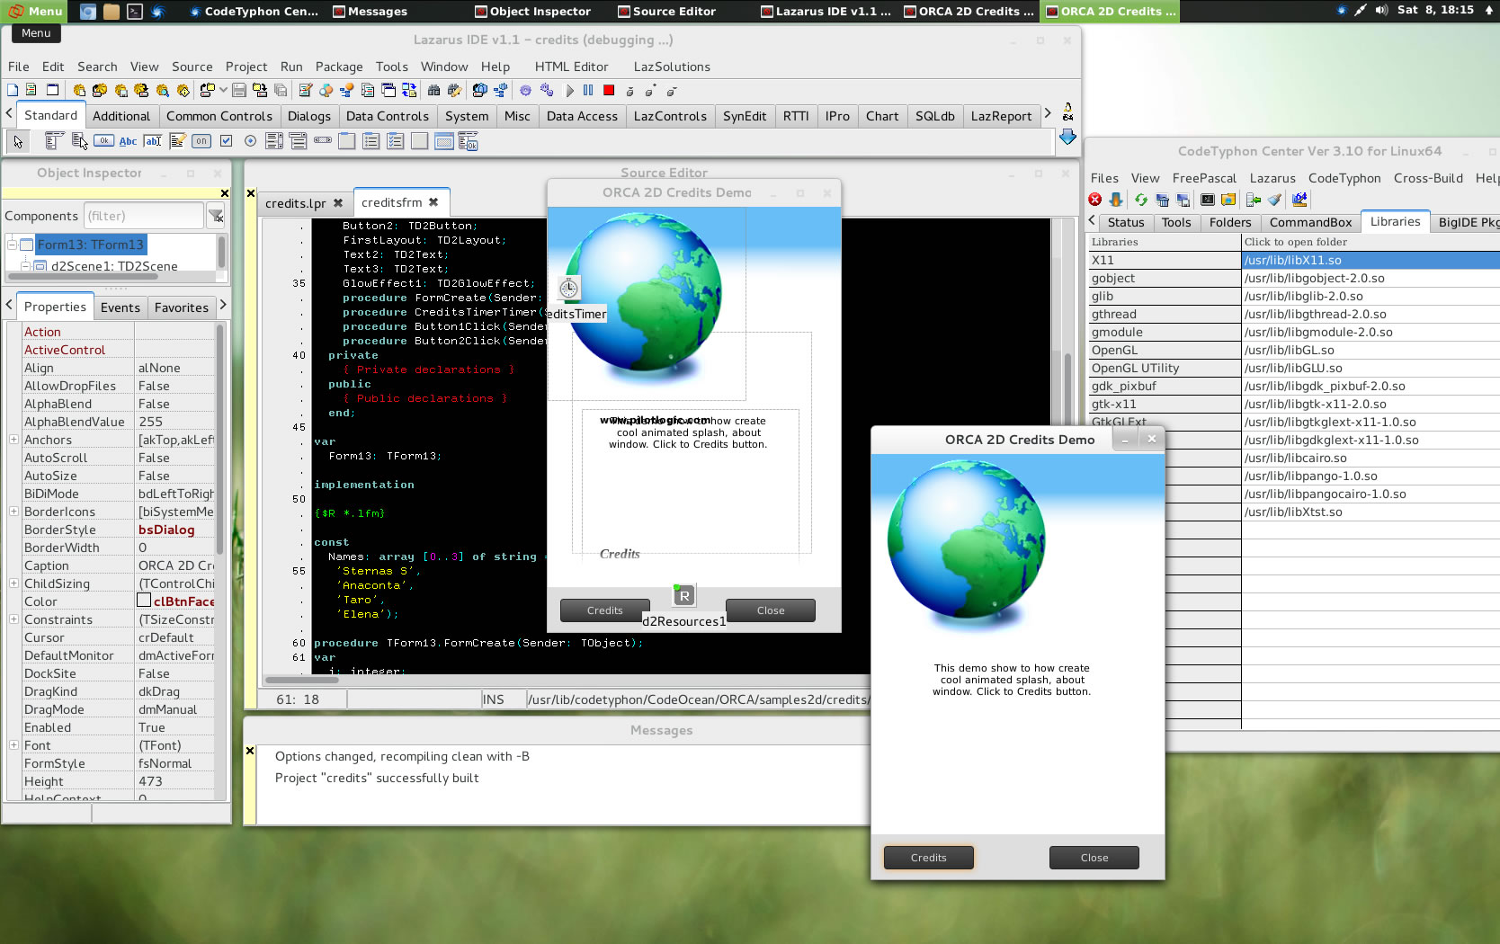This screenshot has height=944, width=1500.
Task: Expand the Font property
Action: 13,745
